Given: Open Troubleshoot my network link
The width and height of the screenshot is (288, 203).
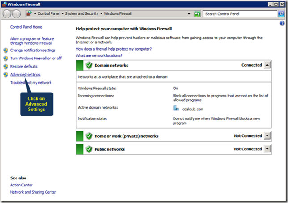Looking at the screenshot, I should [31, 83].
